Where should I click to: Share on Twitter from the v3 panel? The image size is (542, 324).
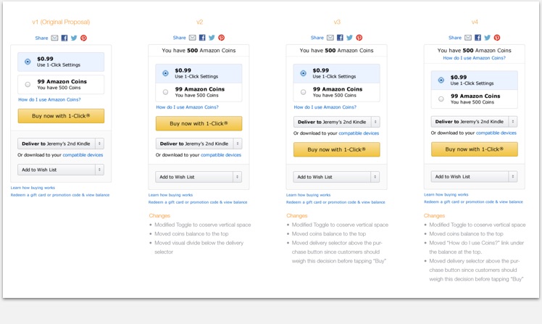(349, 38)
